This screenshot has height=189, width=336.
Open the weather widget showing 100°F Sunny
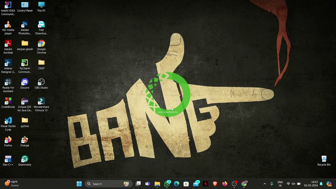pos(12,184)
